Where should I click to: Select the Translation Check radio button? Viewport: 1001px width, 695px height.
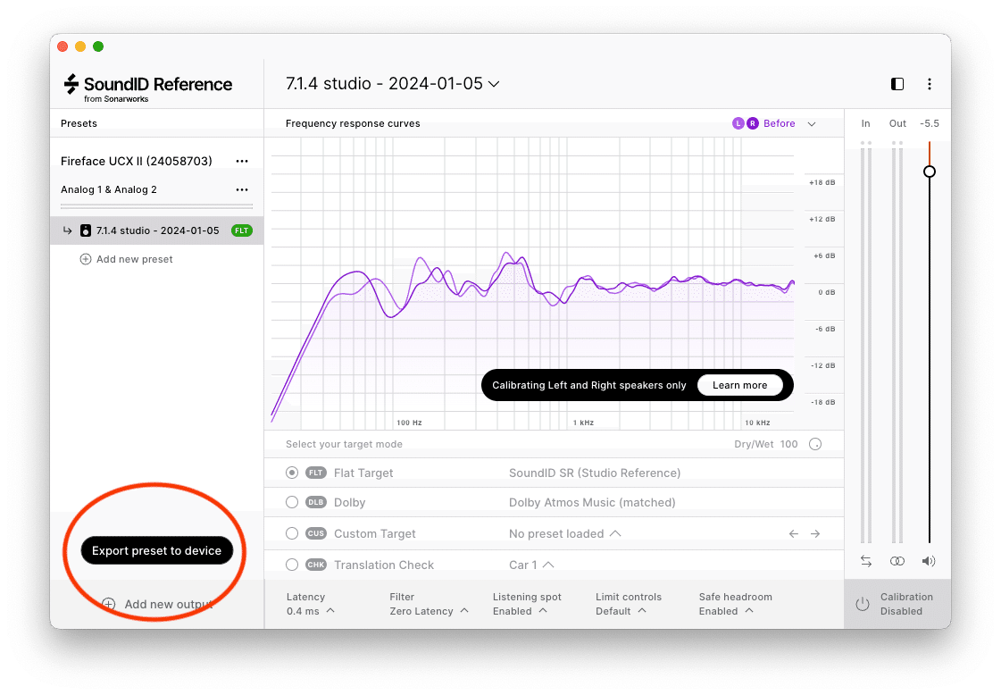click(292, 565)
